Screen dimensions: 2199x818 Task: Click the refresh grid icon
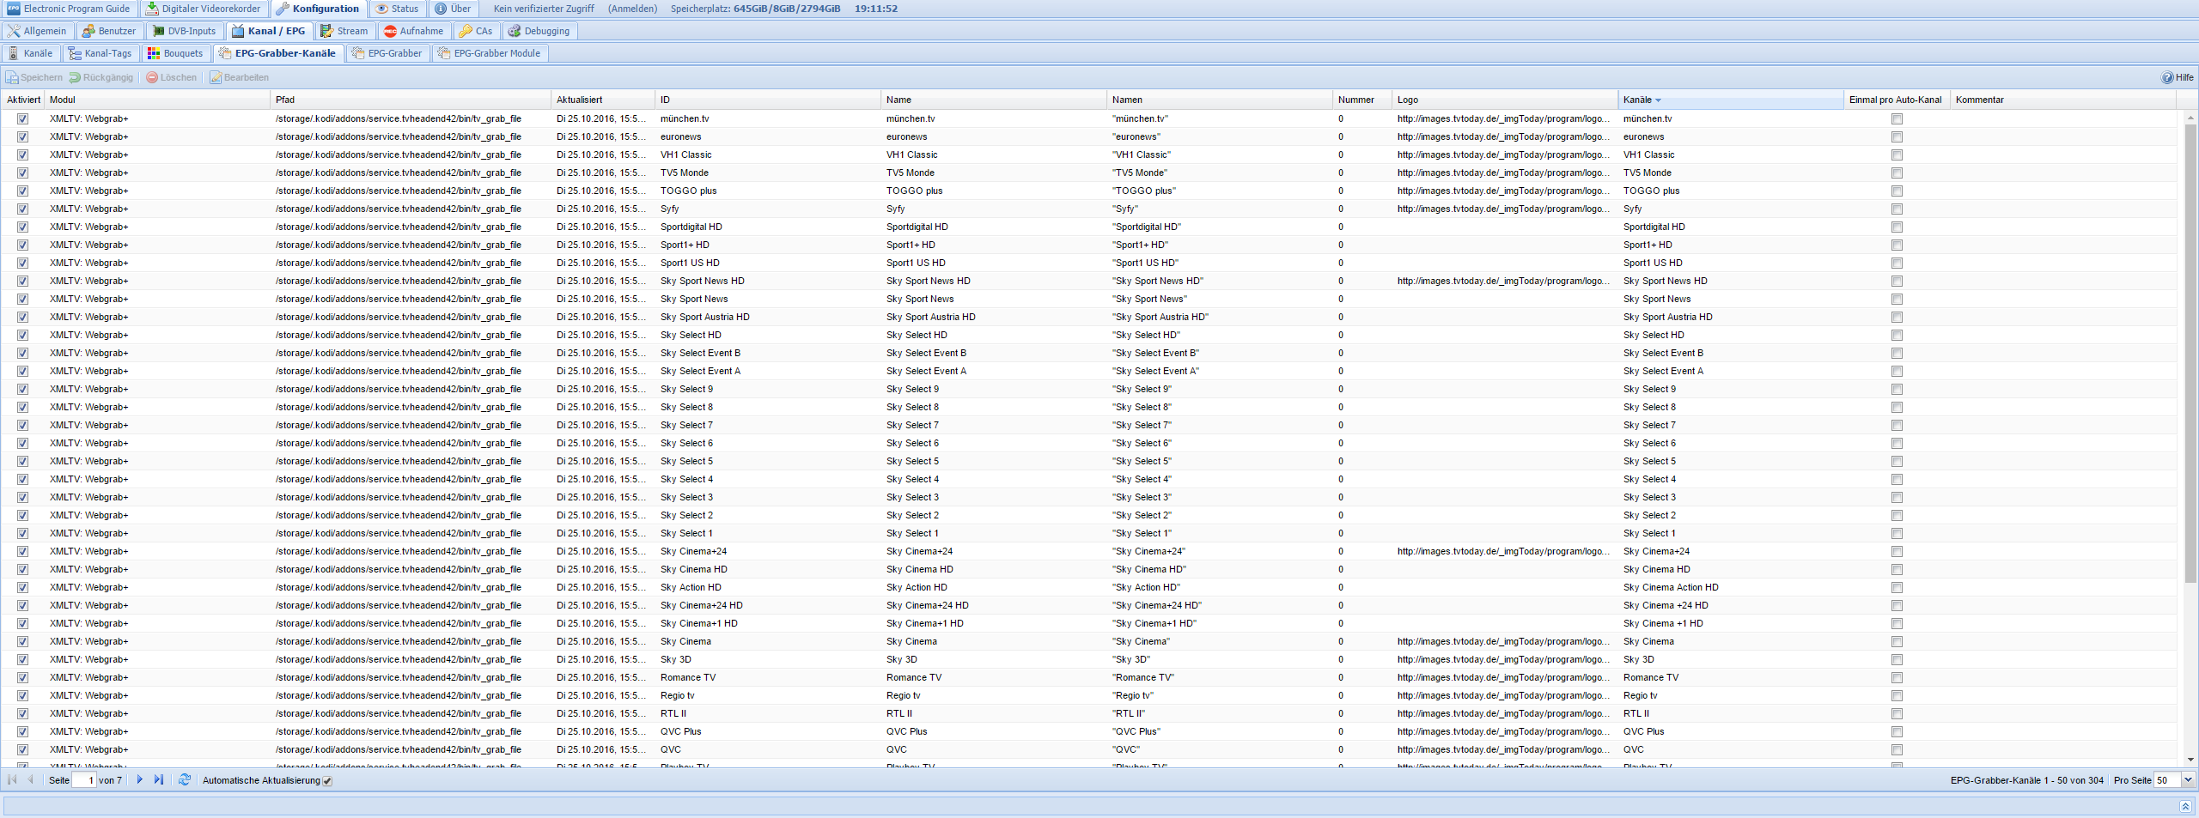pyautogui.click(x=184, y=779)
